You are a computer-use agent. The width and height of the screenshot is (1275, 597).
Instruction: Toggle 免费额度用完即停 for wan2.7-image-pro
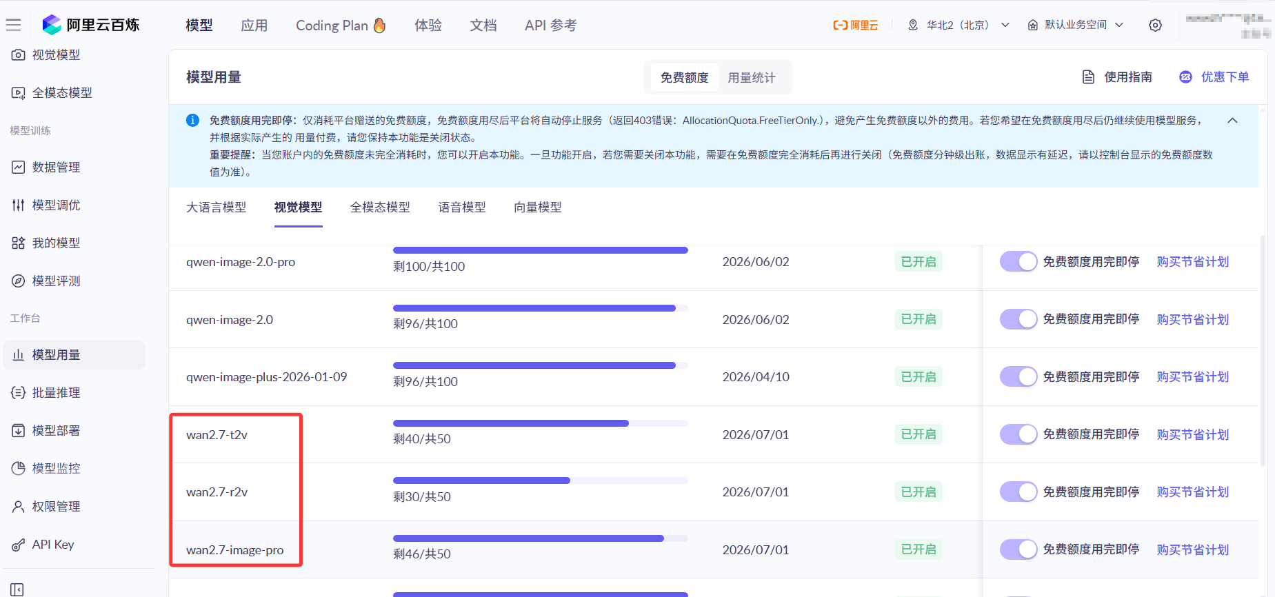click(1018, 549)
